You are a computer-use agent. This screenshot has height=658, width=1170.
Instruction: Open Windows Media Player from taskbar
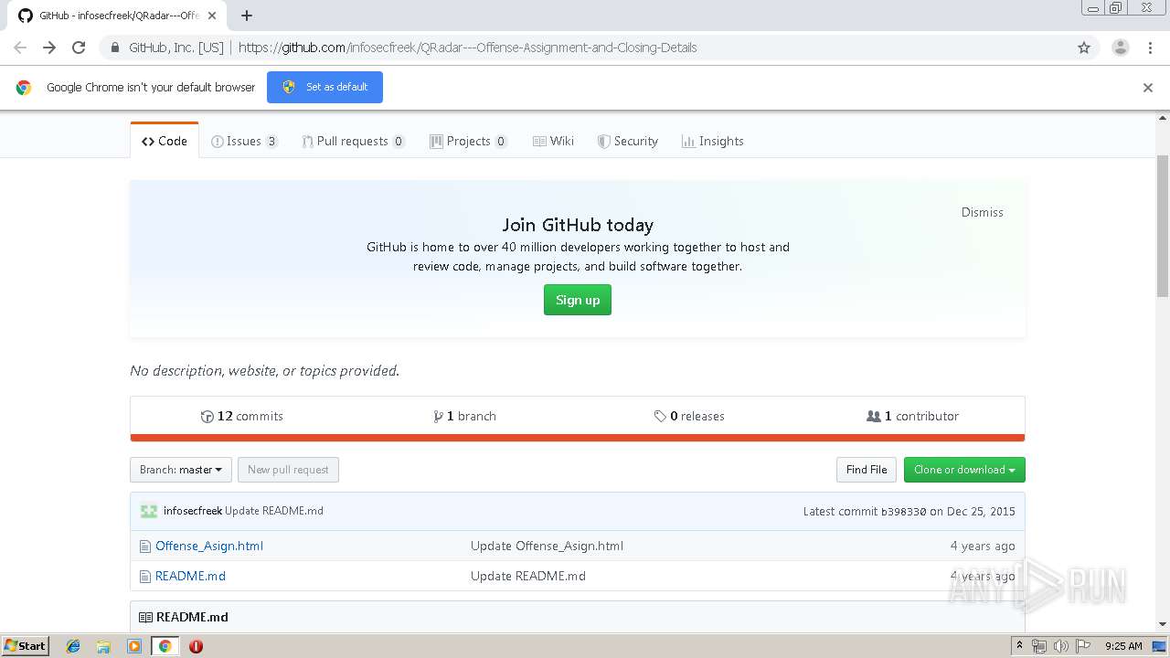(134, 646)
